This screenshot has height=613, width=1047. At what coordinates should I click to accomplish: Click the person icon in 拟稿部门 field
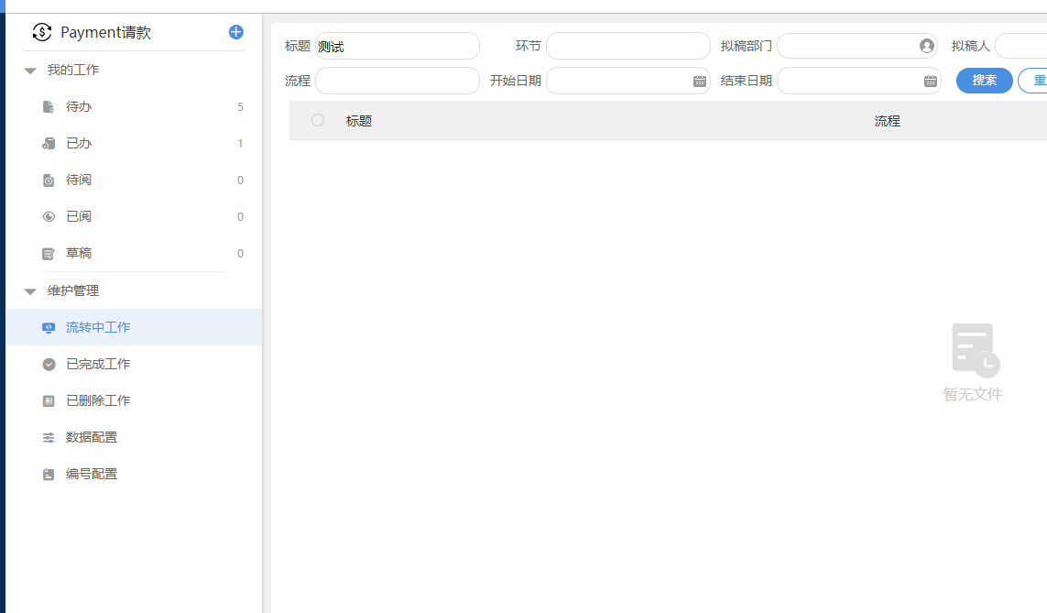pyautogui.click(x=926, y=46)
